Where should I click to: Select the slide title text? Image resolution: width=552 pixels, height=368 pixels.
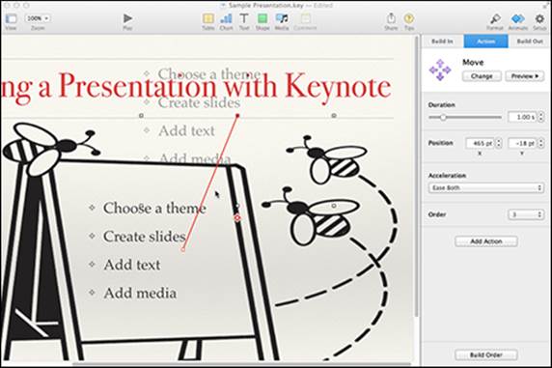[196, 87]
